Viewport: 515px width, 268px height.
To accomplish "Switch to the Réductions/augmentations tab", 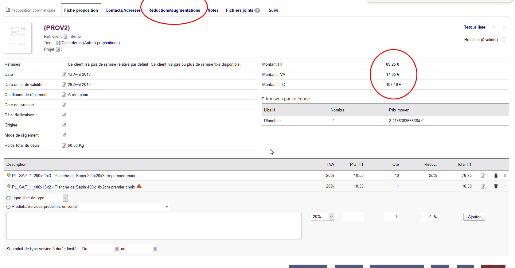I will click(x=174, y=10).
